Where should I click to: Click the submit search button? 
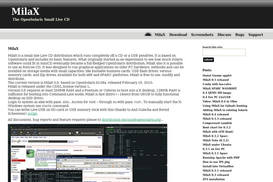[x=208, y=60]
